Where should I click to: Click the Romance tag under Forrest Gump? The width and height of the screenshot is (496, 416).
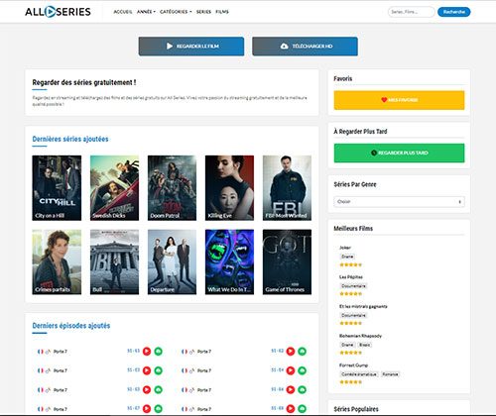point(390,374)
